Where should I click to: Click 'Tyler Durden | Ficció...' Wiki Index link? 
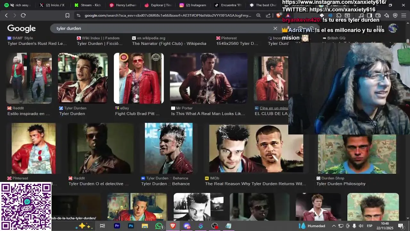click(100, 44)
